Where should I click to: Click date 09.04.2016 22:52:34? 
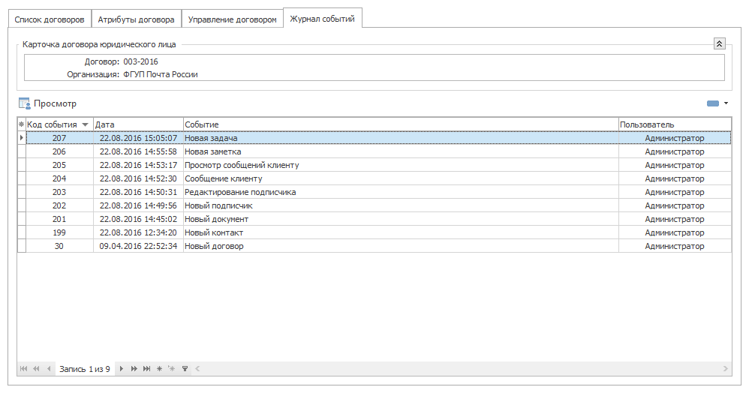pos(138,246)
